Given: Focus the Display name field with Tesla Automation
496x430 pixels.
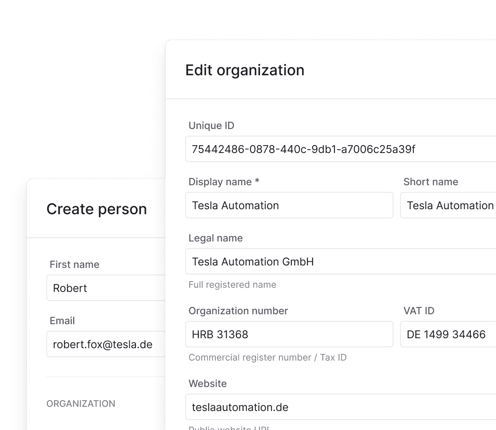Looking at the screenshot, I should click(x=289, y=205).
